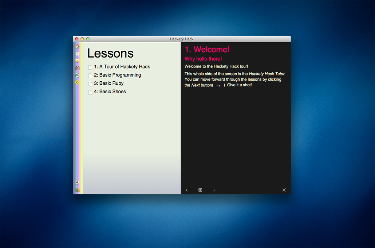375x248 pixels.
Task: Click the "Lessons" heading
Action: 110,53
